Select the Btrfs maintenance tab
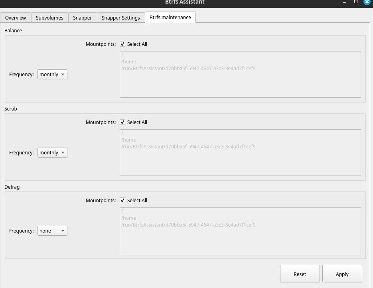373x288 pixels. pos(170,18)
